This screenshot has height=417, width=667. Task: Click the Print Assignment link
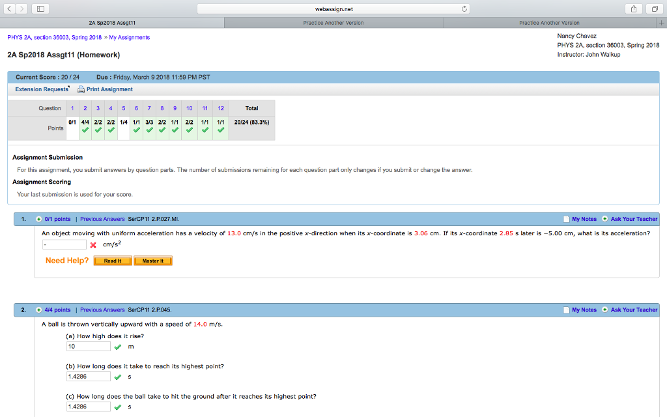tap(109, 89)
